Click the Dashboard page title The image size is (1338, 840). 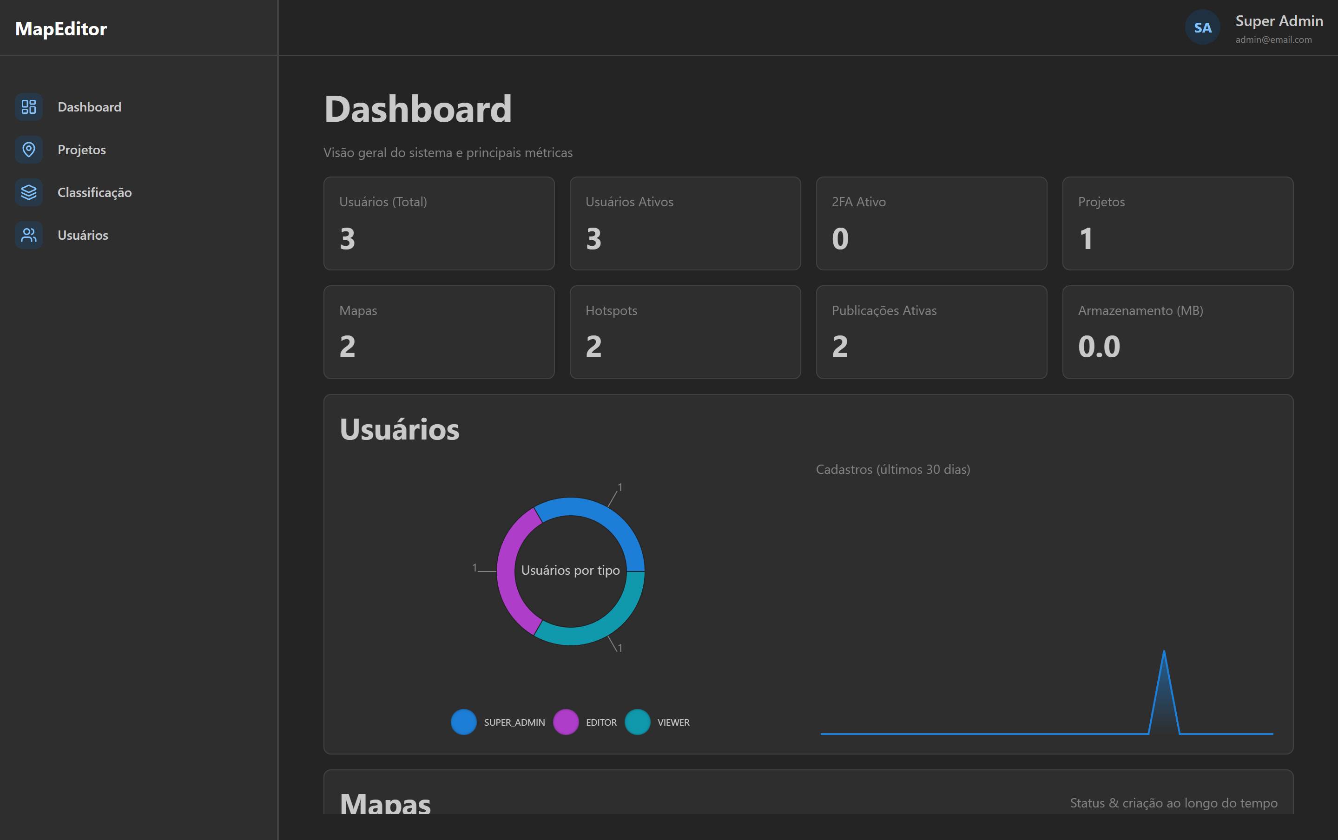tap(418, 109)
